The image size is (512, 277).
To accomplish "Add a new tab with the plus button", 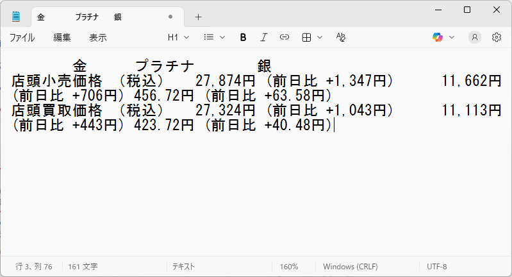I will point(198,17).
